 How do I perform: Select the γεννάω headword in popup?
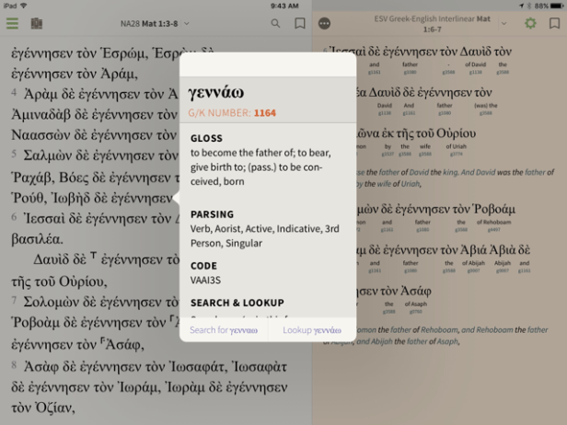tap(214, 94)
